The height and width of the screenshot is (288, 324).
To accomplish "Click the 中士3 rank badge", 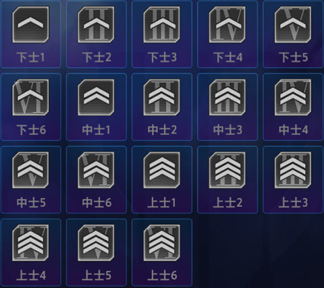I will pos(227,97).
